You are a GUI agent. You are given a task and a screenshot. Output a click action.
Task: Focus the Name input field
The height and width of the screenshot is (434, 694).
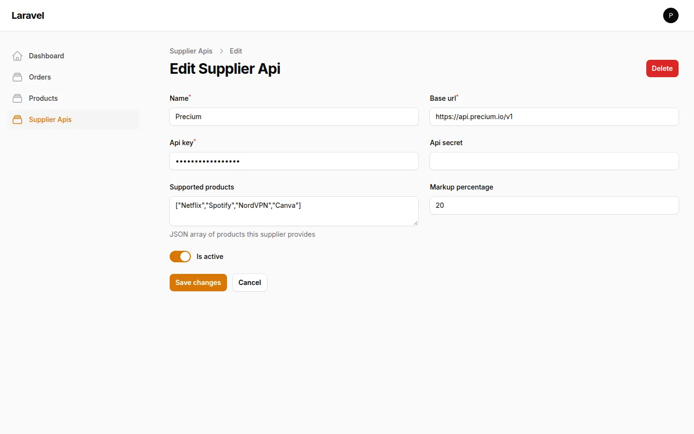pos(294,117)
